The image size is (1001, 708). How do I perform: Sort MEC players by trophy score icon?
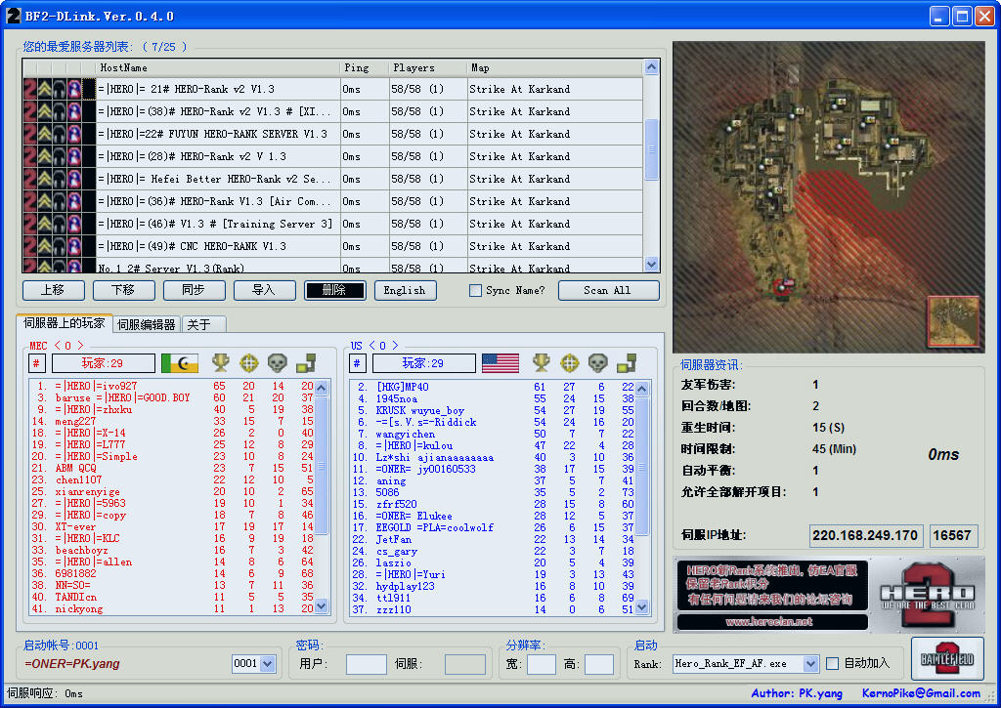[x=220, y=363]
